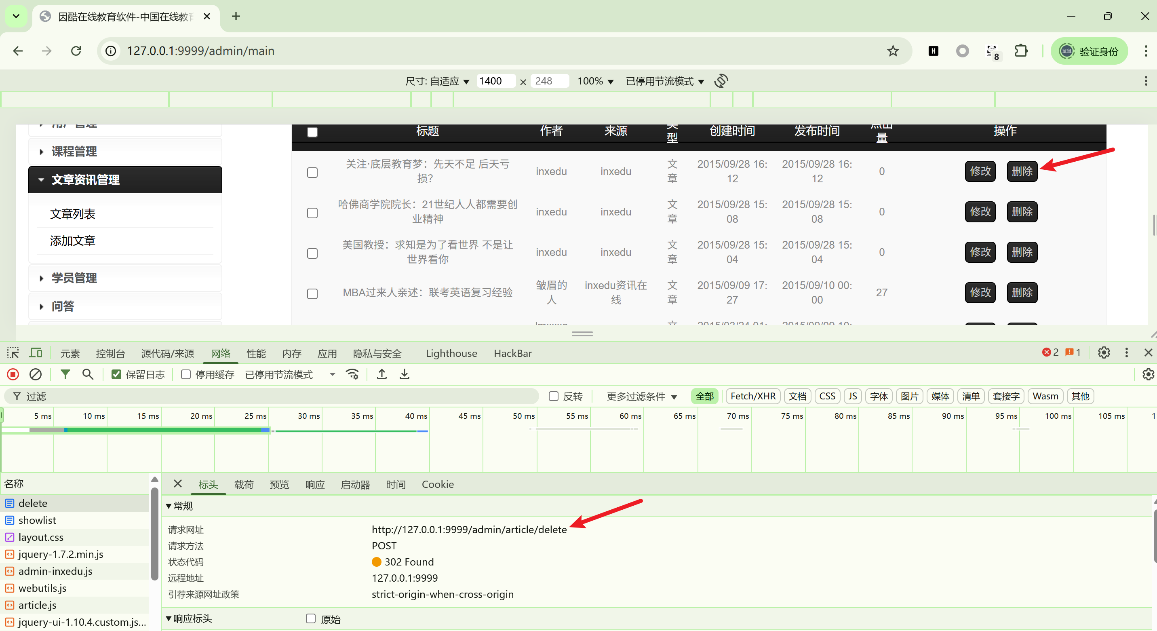Open the network search magnifier

pyautogui.click(x=88, y=374)
